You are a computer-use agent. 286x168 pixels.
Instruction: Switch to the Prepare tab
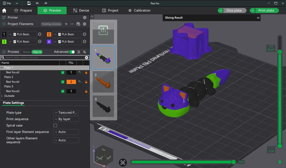coord(23,10)
